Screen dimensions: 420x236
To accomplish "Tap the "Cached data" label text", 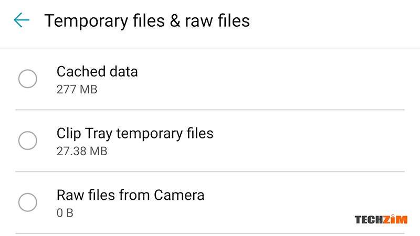I will (97, 72).
